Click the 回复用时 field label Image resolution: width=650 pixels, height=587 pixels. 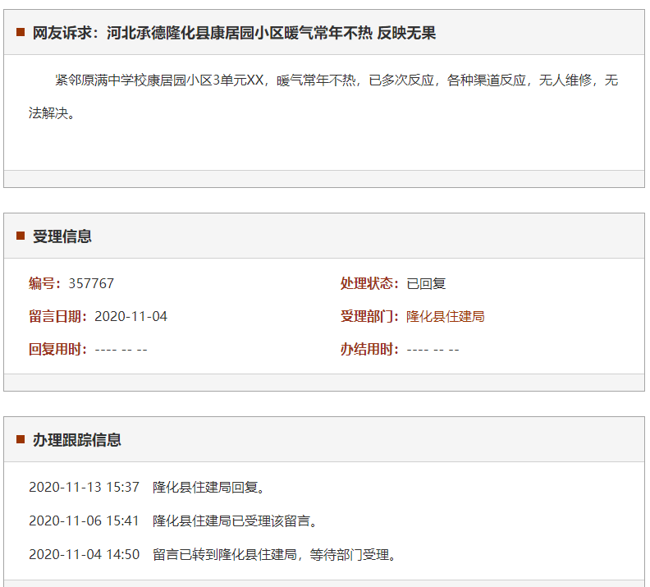click(57, 349)
